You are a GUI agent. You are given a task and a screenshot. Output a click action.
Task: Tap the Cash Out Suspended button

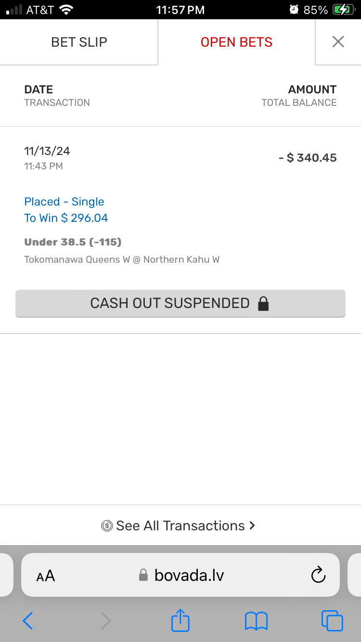point(180,303)
